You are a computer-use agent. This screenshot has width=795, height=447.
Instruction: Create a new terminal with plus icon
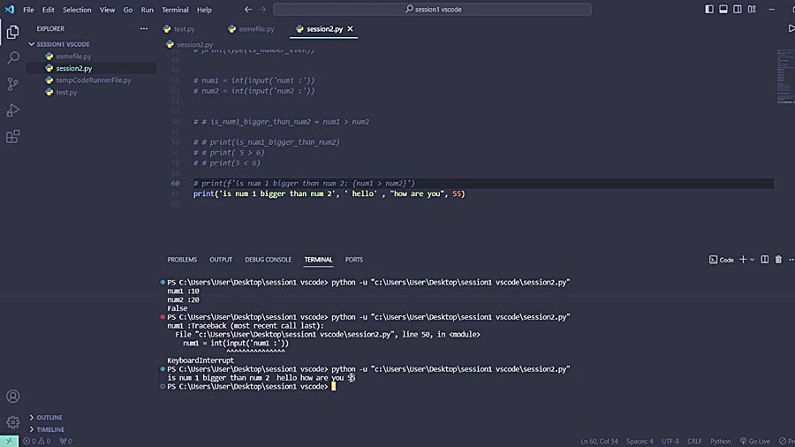[x=743, y=260]
